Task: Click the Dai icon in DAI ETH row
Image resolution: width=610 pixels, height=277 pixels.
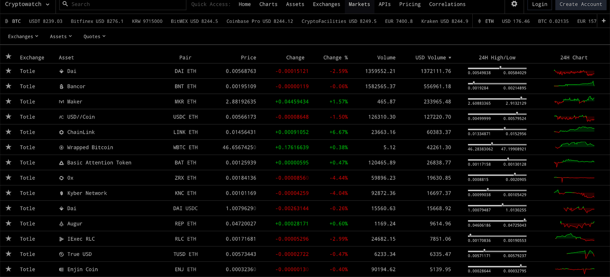Action: (61, 71)
